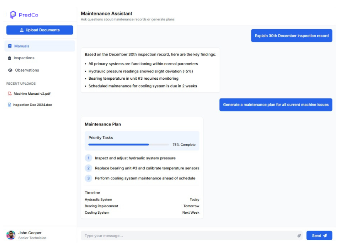The width and height of the screenshot is (342, 246).
Task: Open Machine Manual v2.pdf upload
Action: [x=32, y=94]
